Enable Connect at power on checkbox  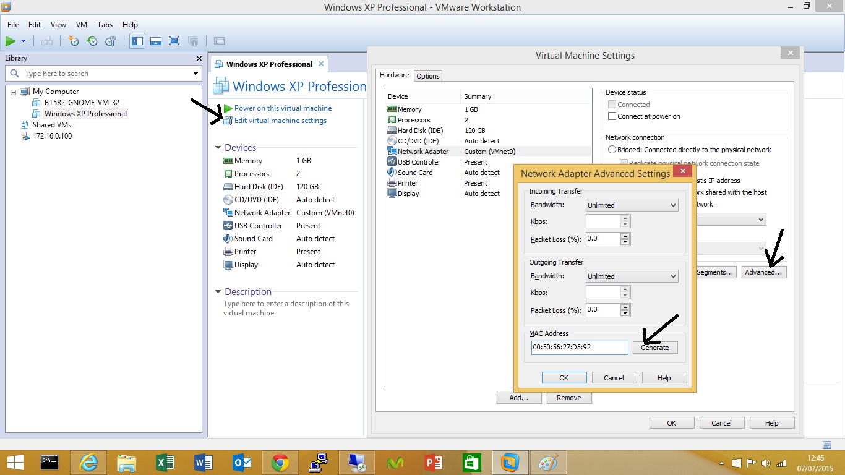click(x=612, y=116)
